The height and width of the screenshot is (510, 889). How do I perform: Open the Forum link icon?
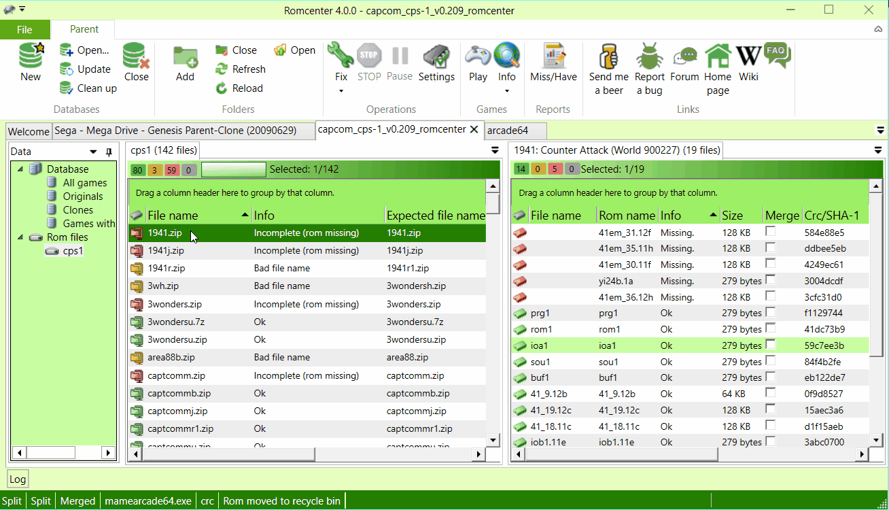click(x=684, y=56)
